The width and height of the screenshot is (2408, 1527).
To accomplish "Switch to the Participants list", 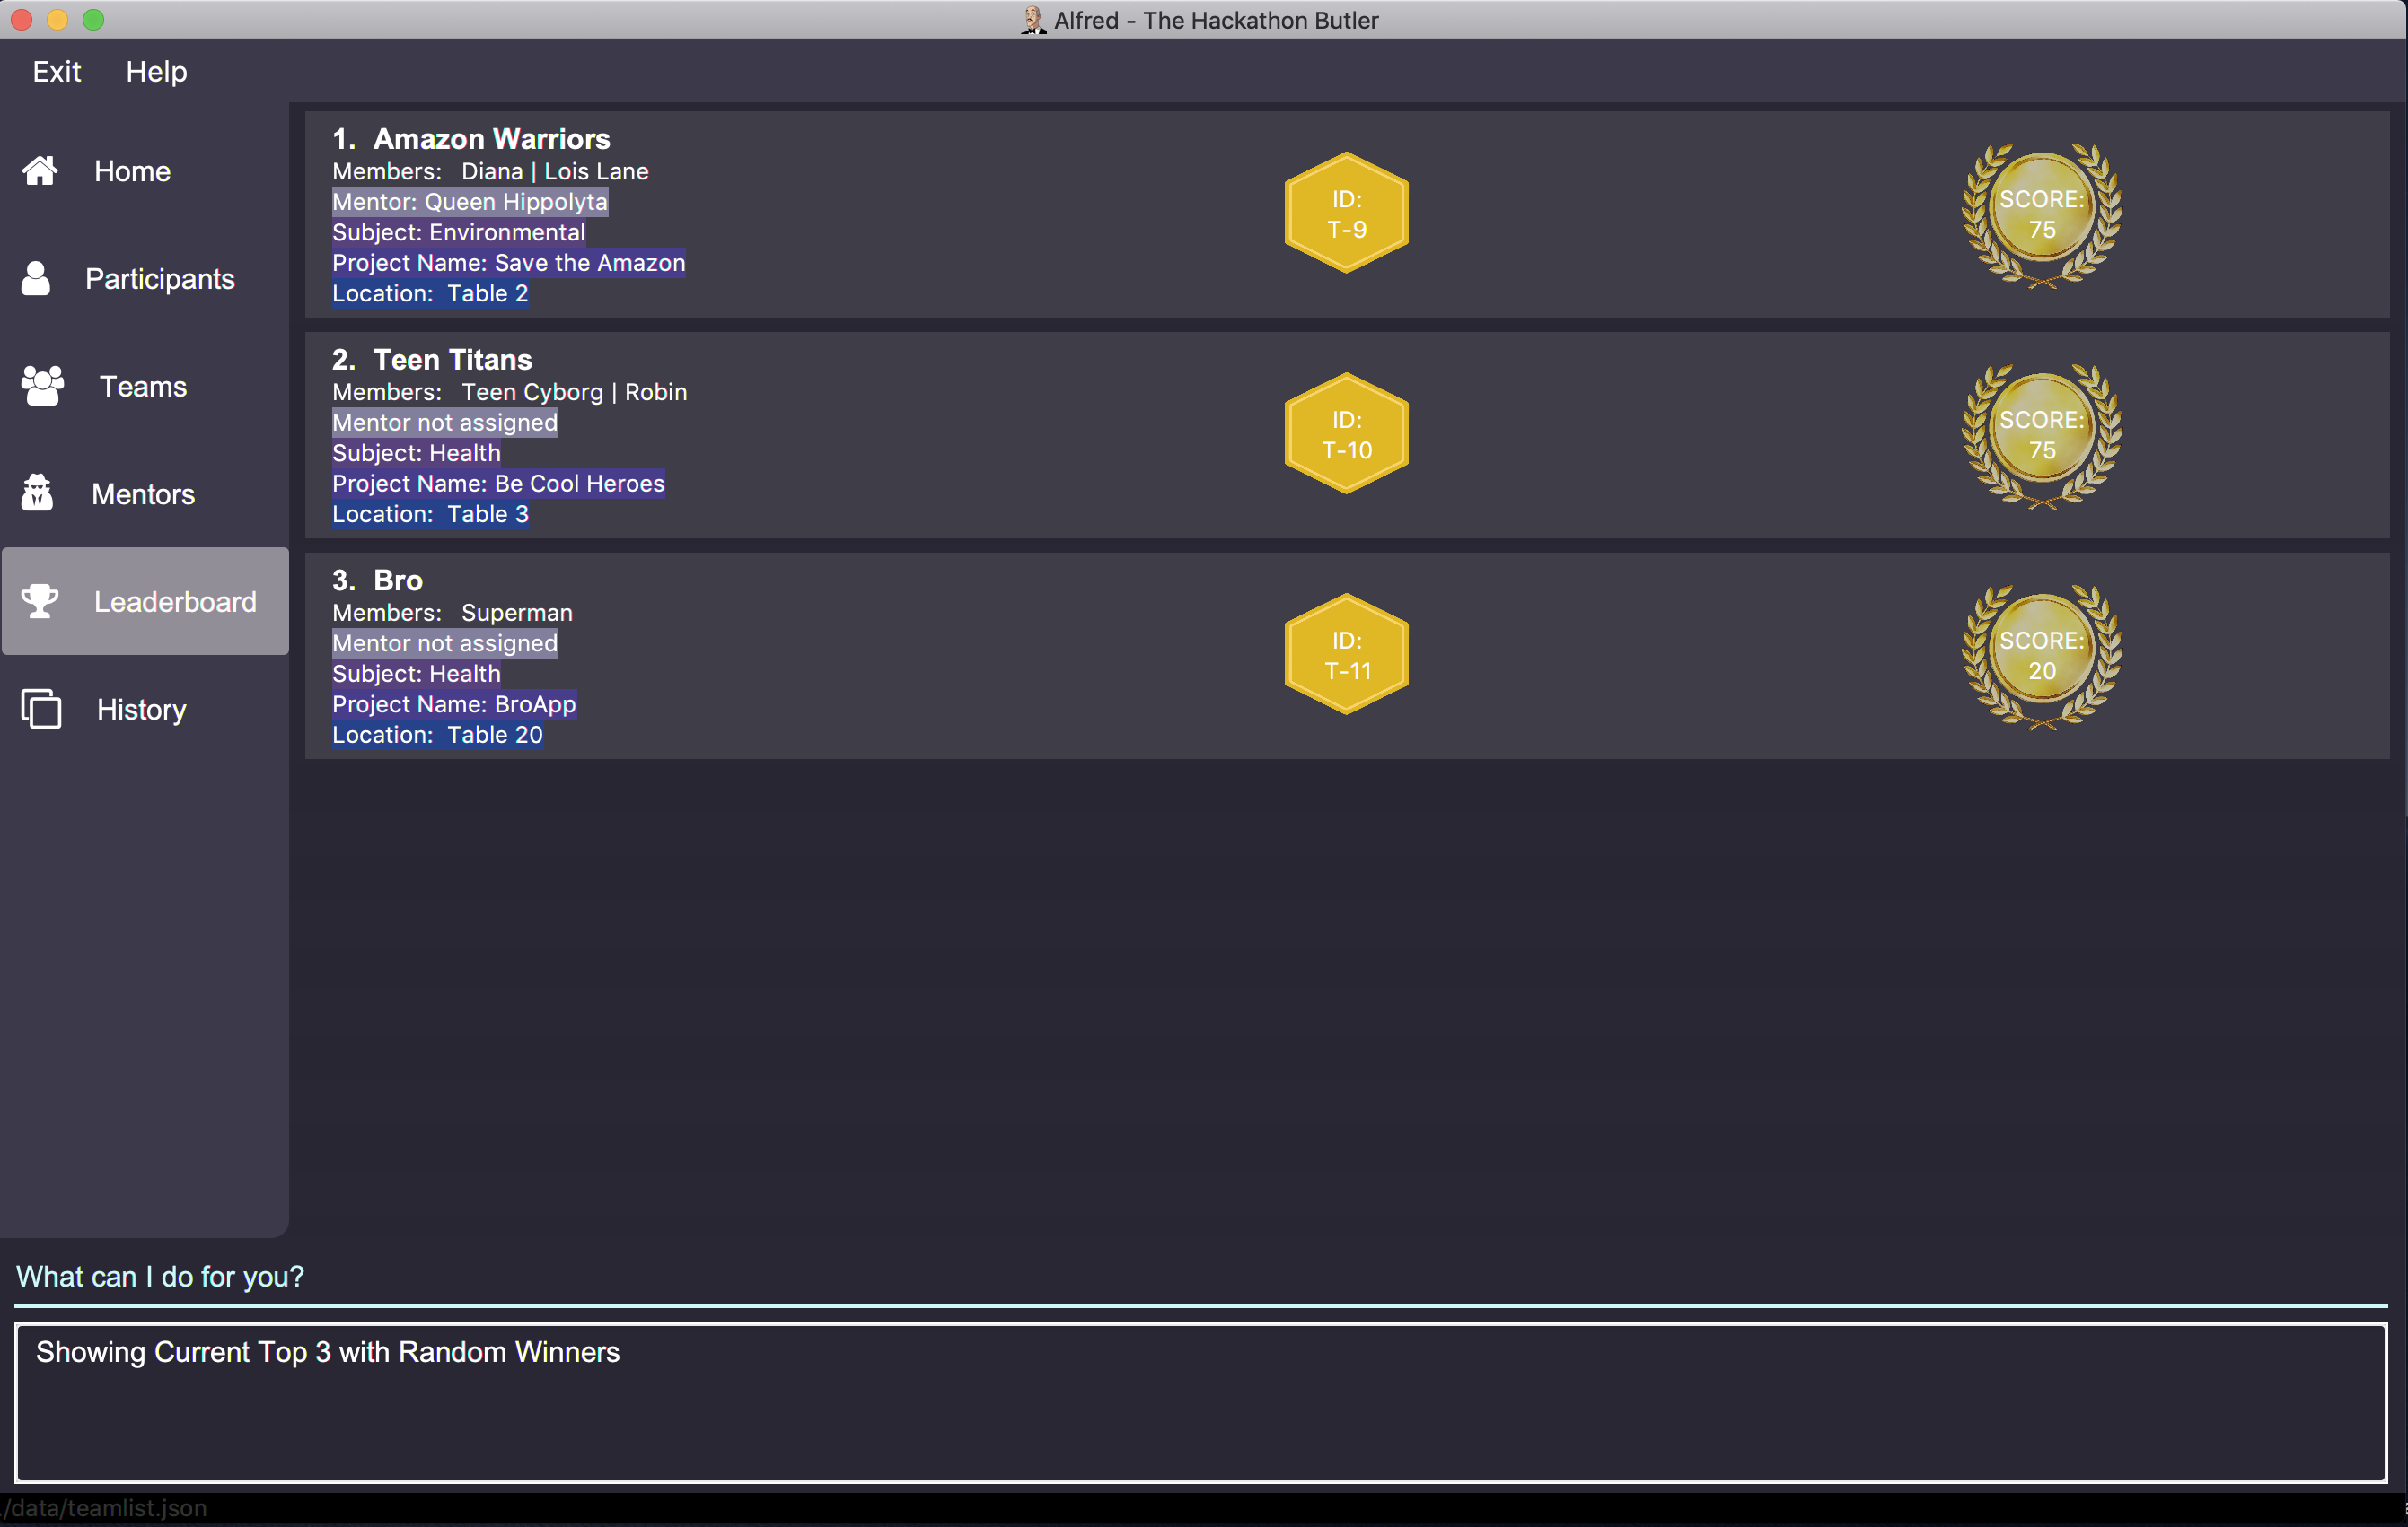I will 160,279.
